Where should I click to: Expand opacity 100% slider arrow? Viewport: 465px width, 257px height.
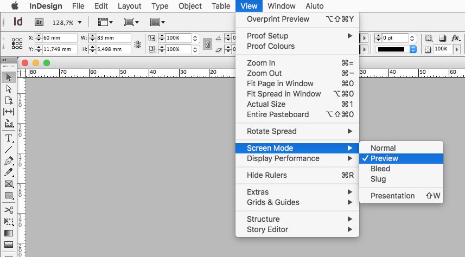pos(457,49)
